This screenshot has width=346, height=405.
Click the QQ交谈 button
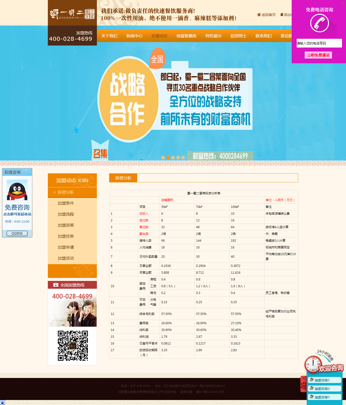tap(17, 233)
